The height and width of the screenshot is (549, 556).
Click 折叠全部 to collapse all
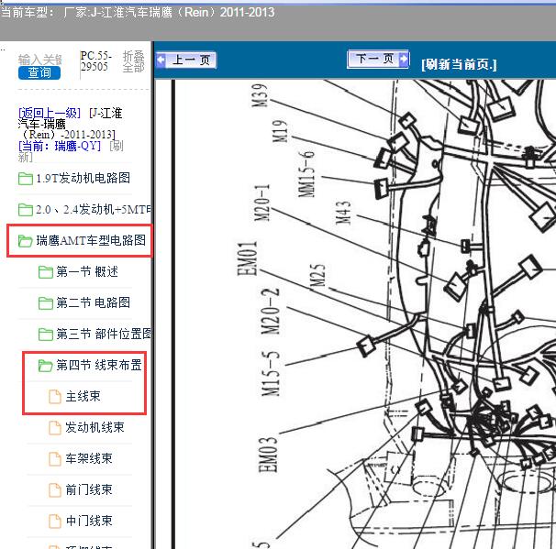point(133,61)
